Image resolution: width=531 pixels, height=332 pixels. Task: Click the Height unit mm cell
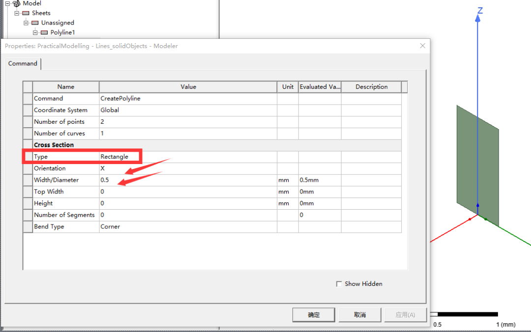(x=288, y=203)
